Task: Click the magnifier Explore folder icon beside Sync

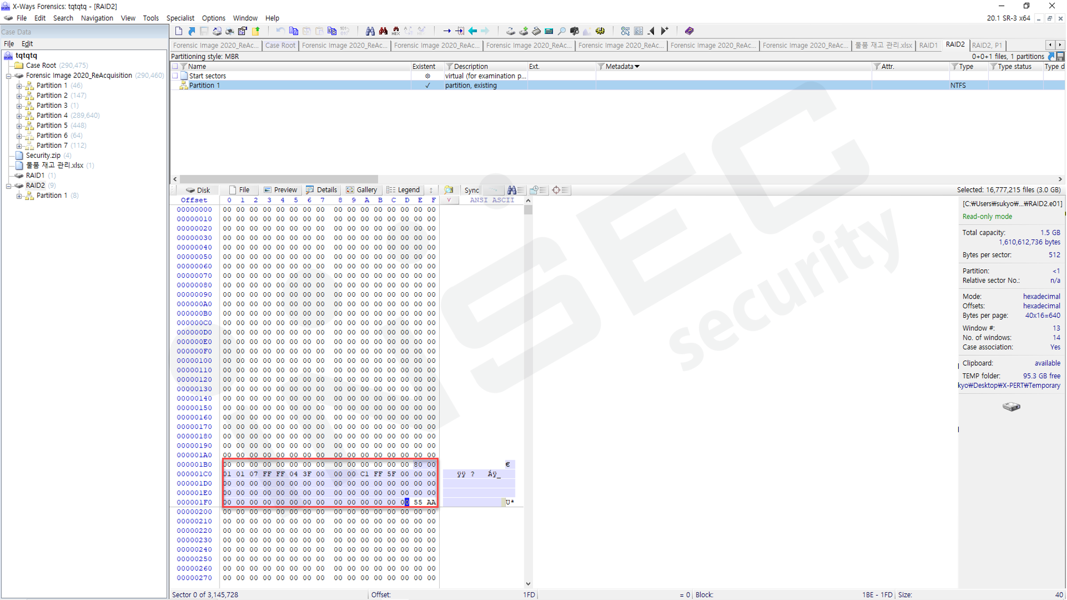Action: [449, 190]
